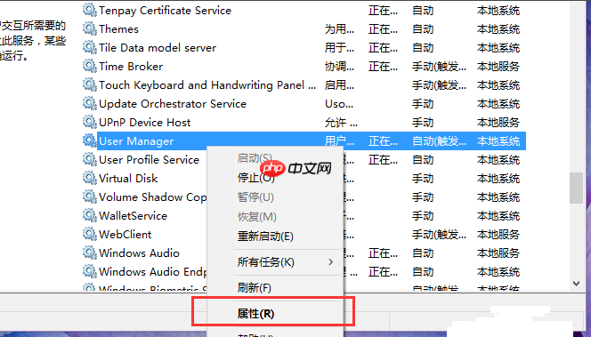Select the UPnP Device Host name
This screenshot has width=591, height=337.
tap(145, 123)
